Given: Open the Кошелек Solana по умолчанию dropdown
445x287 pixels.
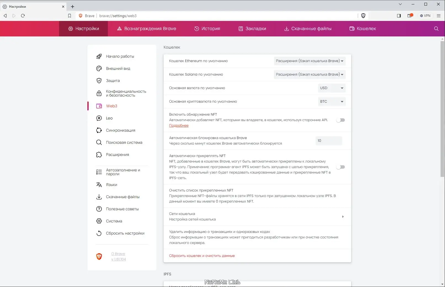Looking at the screenshot, I should 310,75.
